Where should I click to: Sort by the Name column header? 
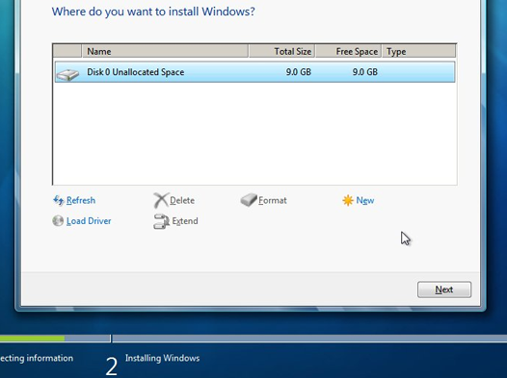pyautogui.click(x=165, y=51)
